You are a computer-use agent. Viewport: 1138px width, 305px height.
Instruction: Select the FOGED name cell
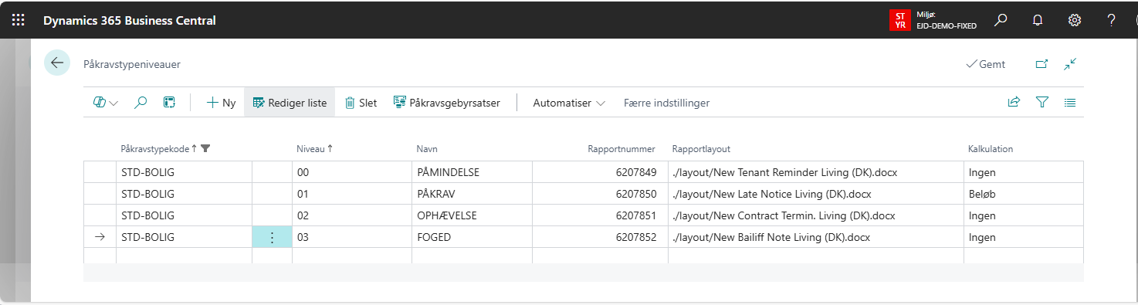click(472, 237)
